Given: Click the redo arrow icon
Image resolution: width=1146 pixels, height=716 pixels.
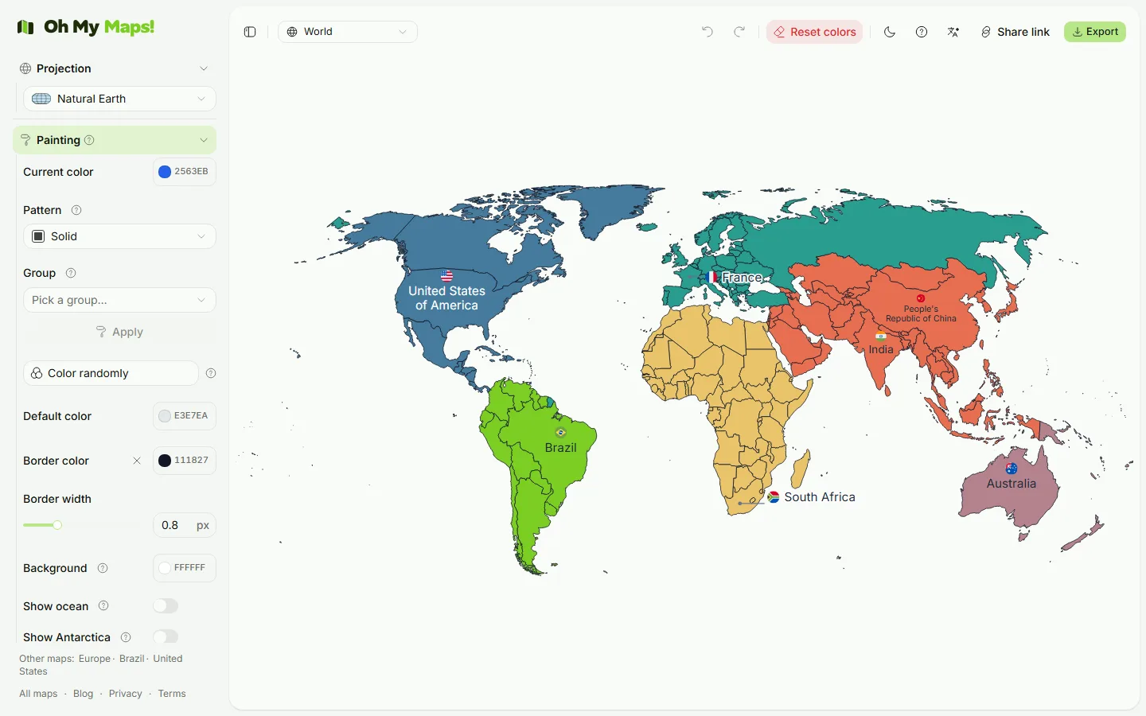Looking at the screenshot, I should pyautogui.click(x=739, y=32).
